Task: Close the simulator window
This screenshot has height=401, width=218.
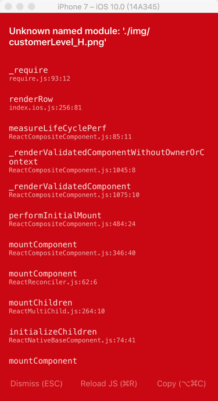Action: 8,6
